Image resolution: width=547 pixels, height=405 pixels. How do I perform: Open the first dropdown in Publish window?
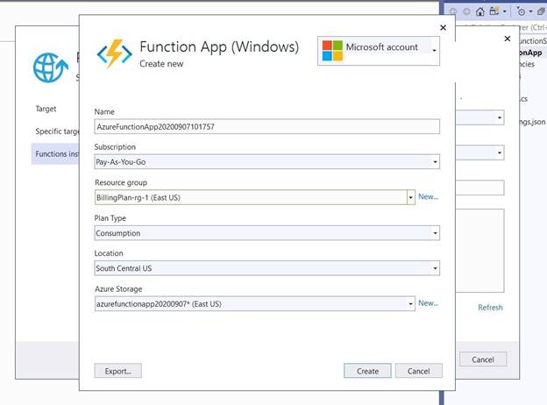(x=499, y=118)
